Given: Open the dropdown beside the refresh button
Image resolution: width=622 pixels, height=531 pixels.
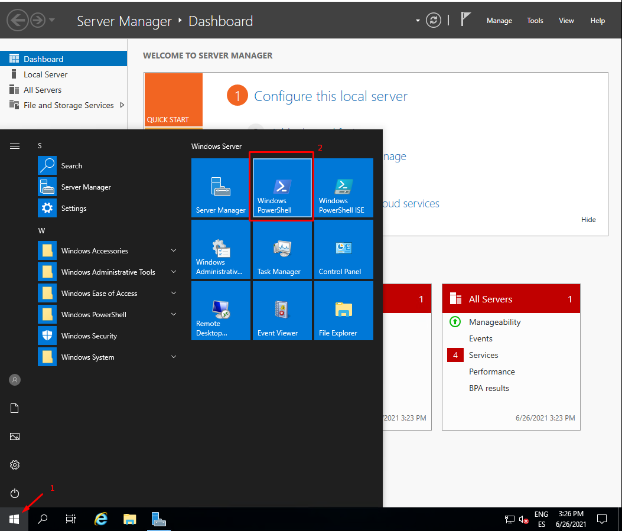Looking at the screenshot, I should [417, 21].
